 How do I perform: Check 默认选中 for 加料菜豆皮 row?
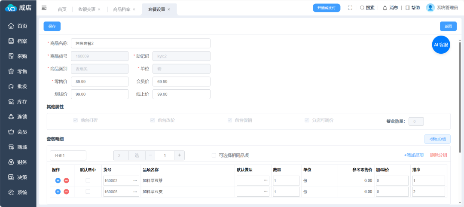pos(88,192)
